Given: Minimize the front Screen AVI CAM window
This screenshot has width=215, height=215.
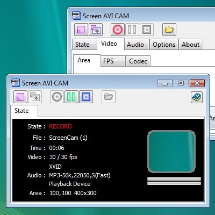Looking at the screenshot, I should (x=165, y=83).
